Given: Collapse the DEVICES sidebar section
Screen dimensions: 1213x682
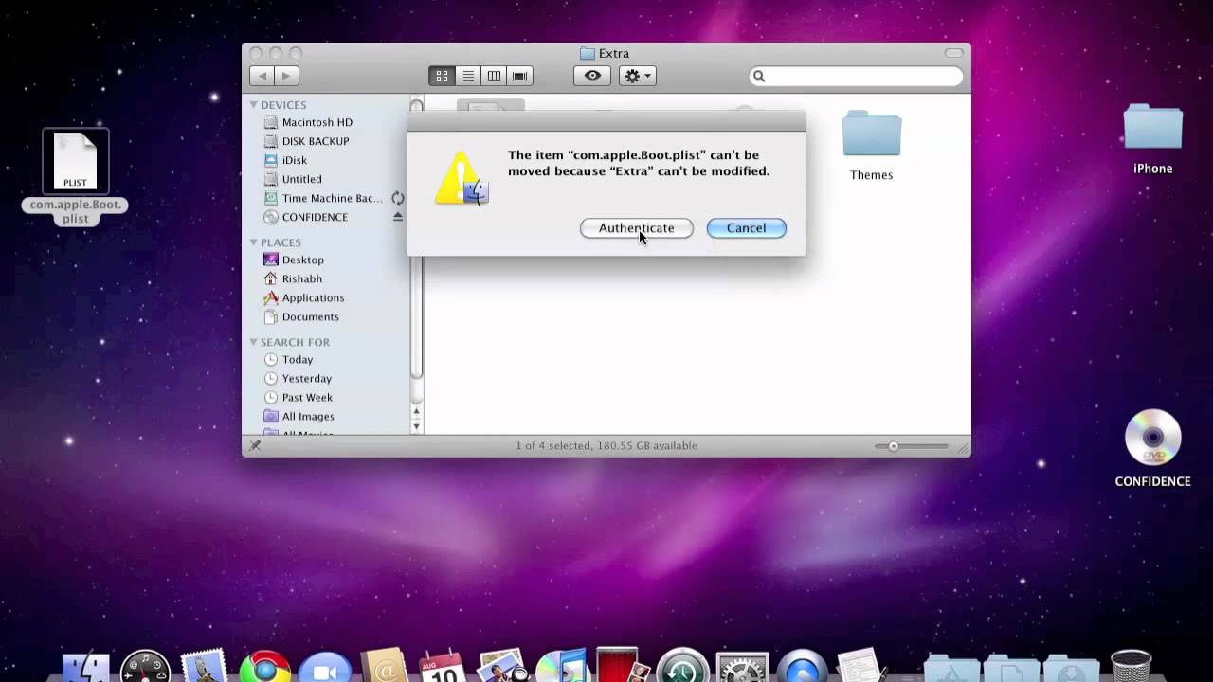Looking at the screenshot, I should tap(254, 105).
